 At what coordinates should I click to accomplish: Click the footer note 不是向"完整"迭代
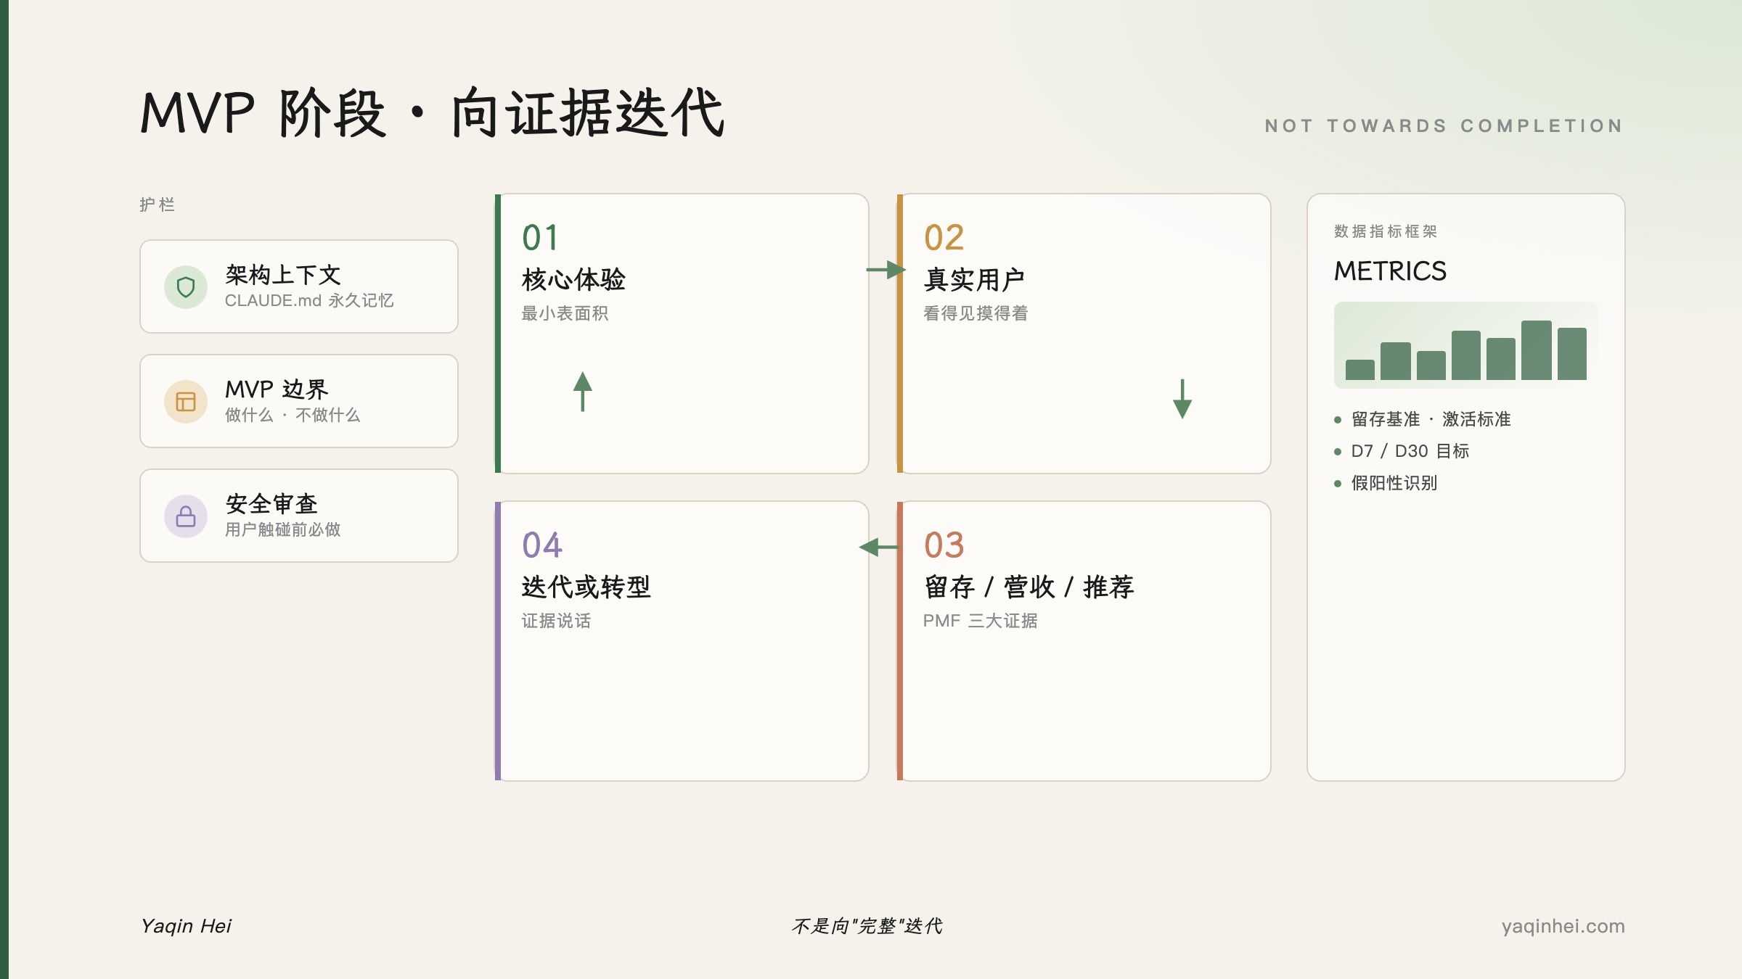pyautogui.click(x=867, y=926)
